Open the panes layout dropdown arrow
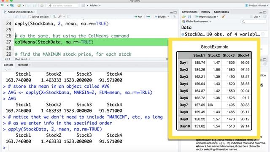 tap(87, 5)
